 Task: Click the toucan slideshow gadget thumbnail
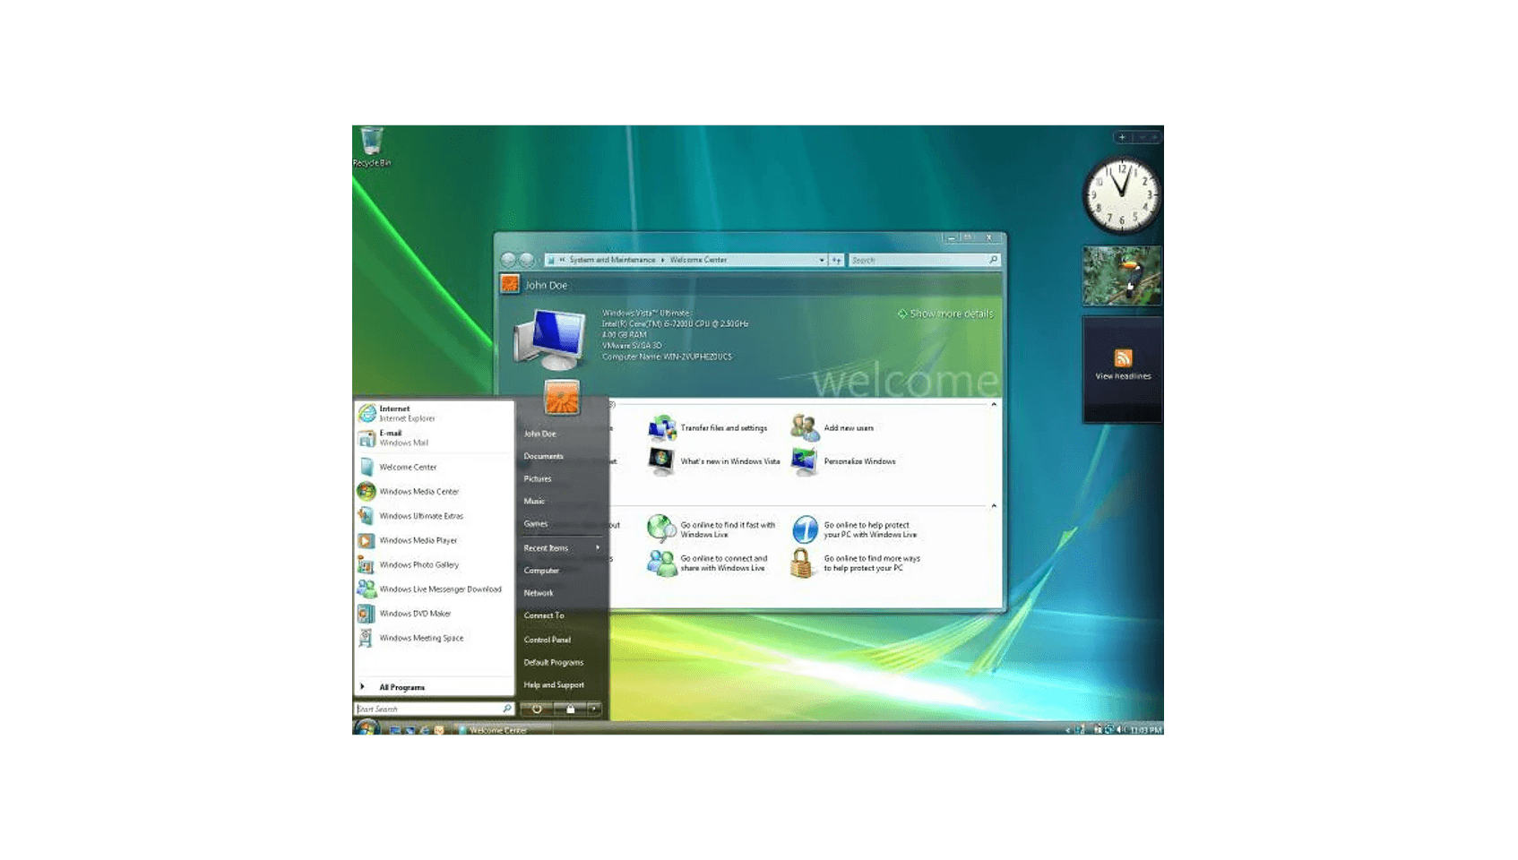1122,277
